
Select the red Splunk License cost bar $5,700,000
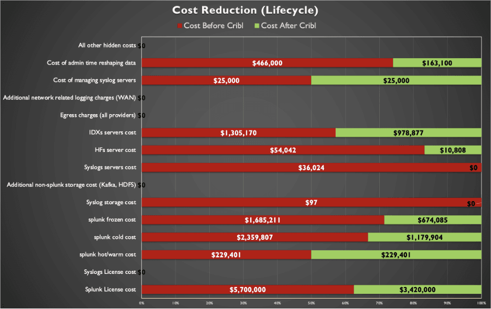(x=247, y=290)
